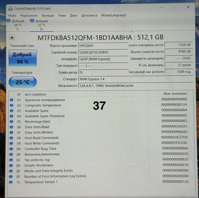
Task: Open the Редагувати menu
Action: tap(29, 16)
